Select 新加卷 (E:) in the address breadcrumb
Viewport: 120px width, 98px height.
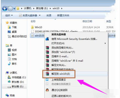(x=42, y=8)
